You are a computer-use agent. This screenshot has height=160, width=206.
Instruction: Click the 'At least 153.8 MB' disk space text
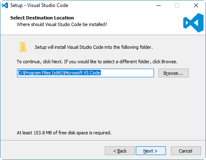(x=64, y=133)
